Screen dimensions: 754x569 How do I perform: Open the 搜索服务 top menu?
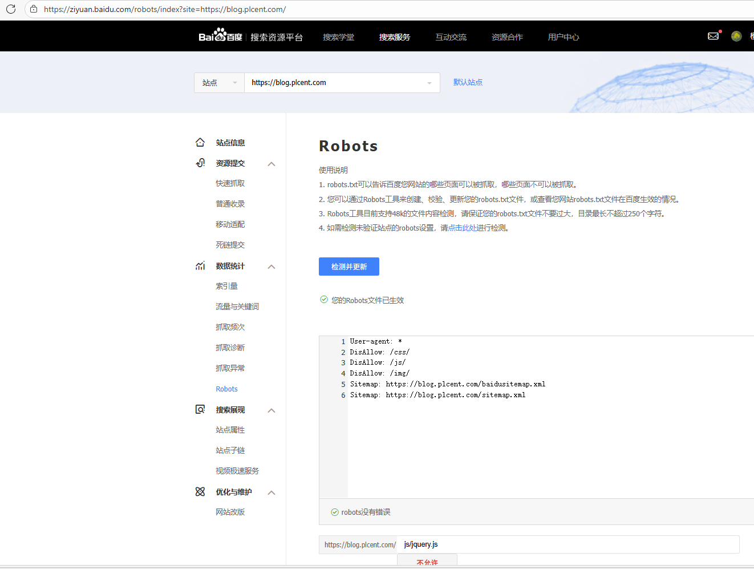click(395, 37)
